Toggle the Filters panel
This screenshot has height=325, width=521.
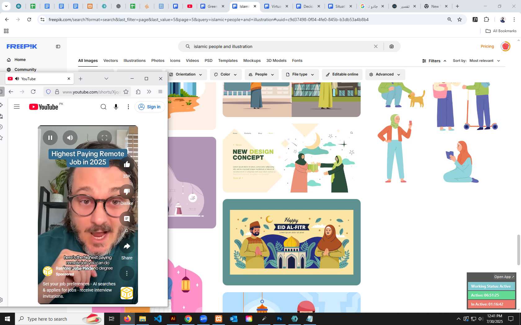pos(434,61)
